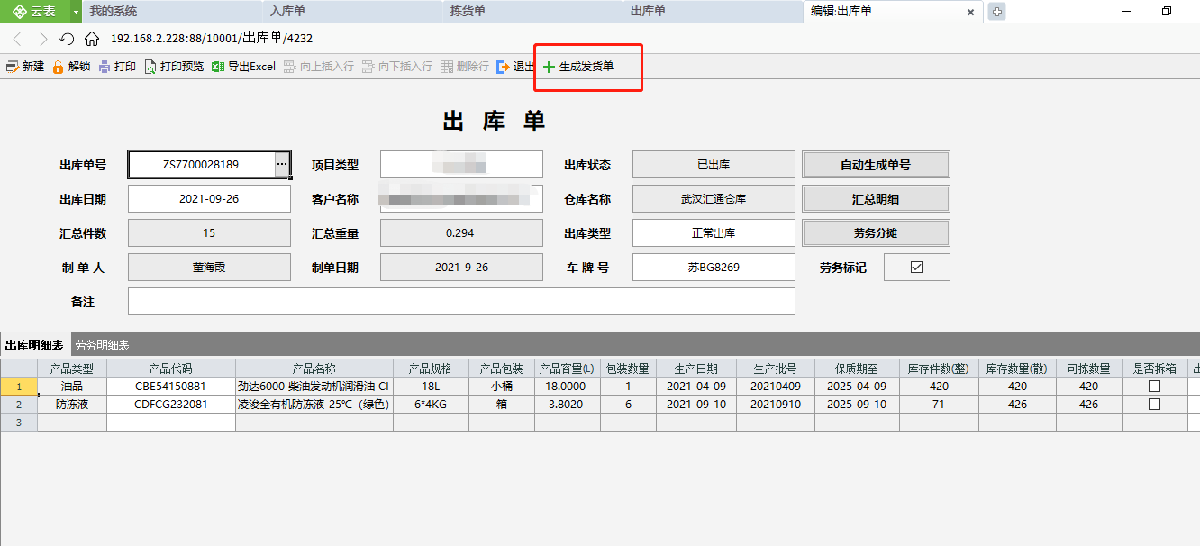Image resolution: width=1200 pixels, height=546 pixels.
Task: Click 库存件数 cell 71
Action: 939,405
